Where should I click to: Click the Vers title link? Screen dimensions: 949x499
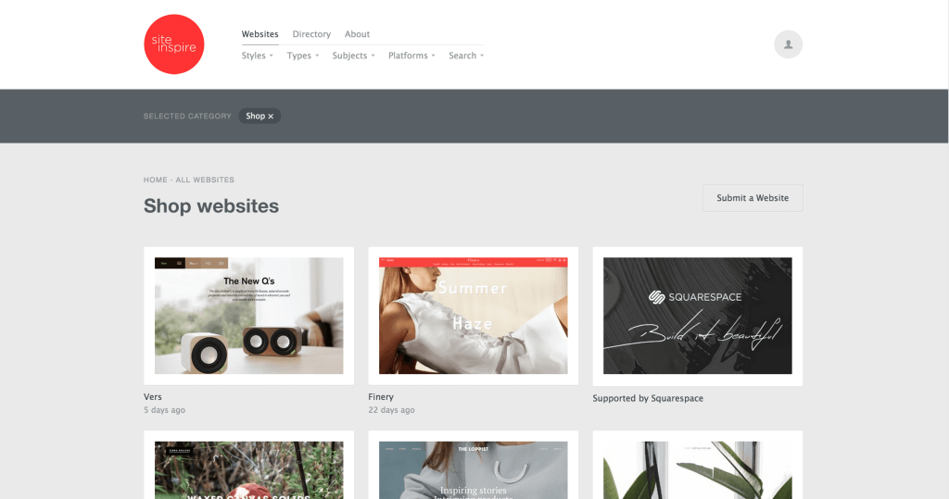coord(153,397)
